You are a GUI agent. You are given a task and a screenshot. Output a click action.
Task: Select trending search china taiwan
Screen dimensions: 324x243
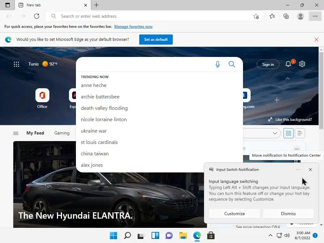(x=95, y=153)
